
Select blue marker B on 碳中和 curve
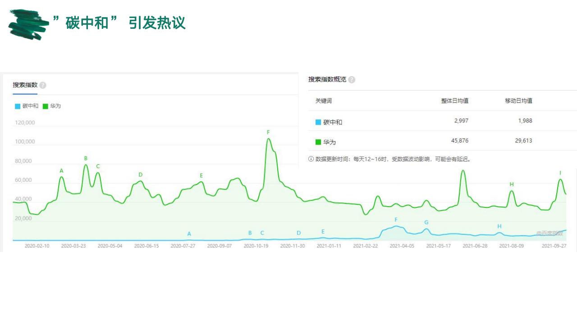(250, 233)
